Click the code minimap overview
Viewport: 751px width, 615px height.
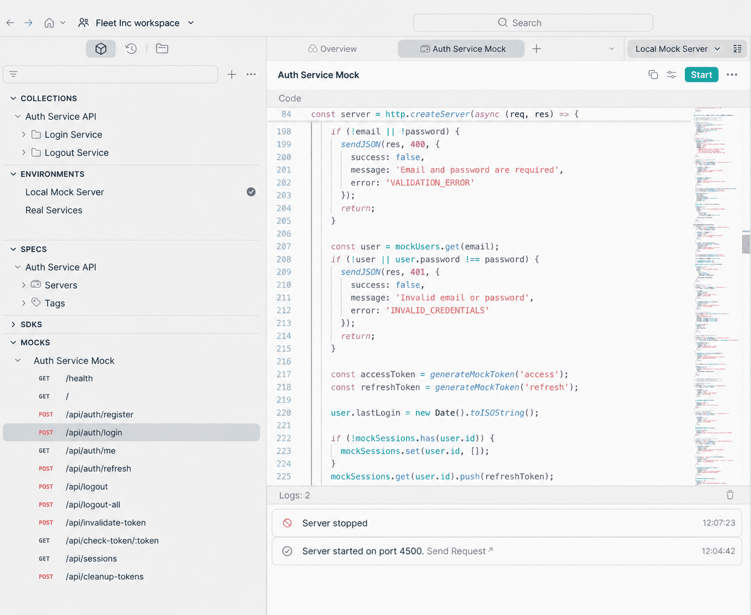click(716, 296)
